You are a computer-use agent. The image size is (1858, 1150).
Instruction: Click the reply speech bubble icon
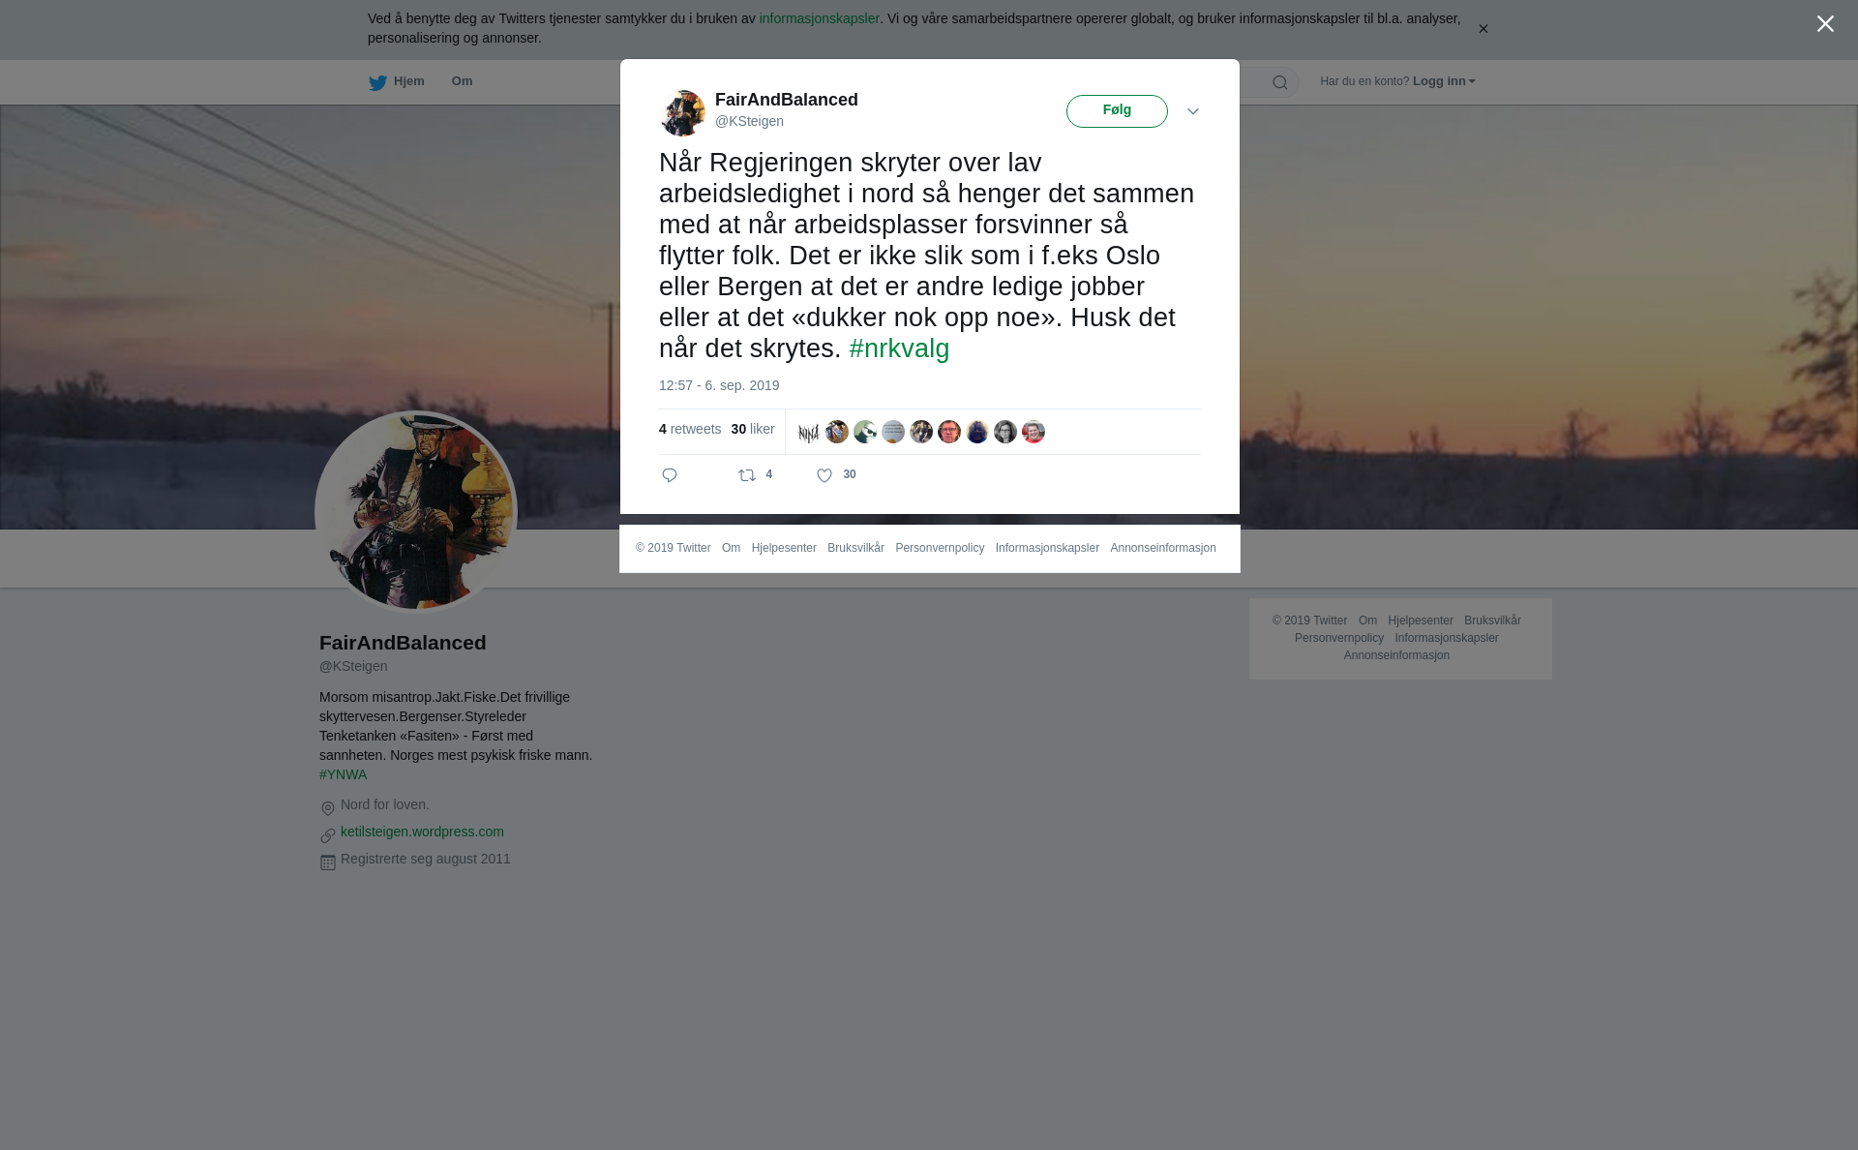670,475
